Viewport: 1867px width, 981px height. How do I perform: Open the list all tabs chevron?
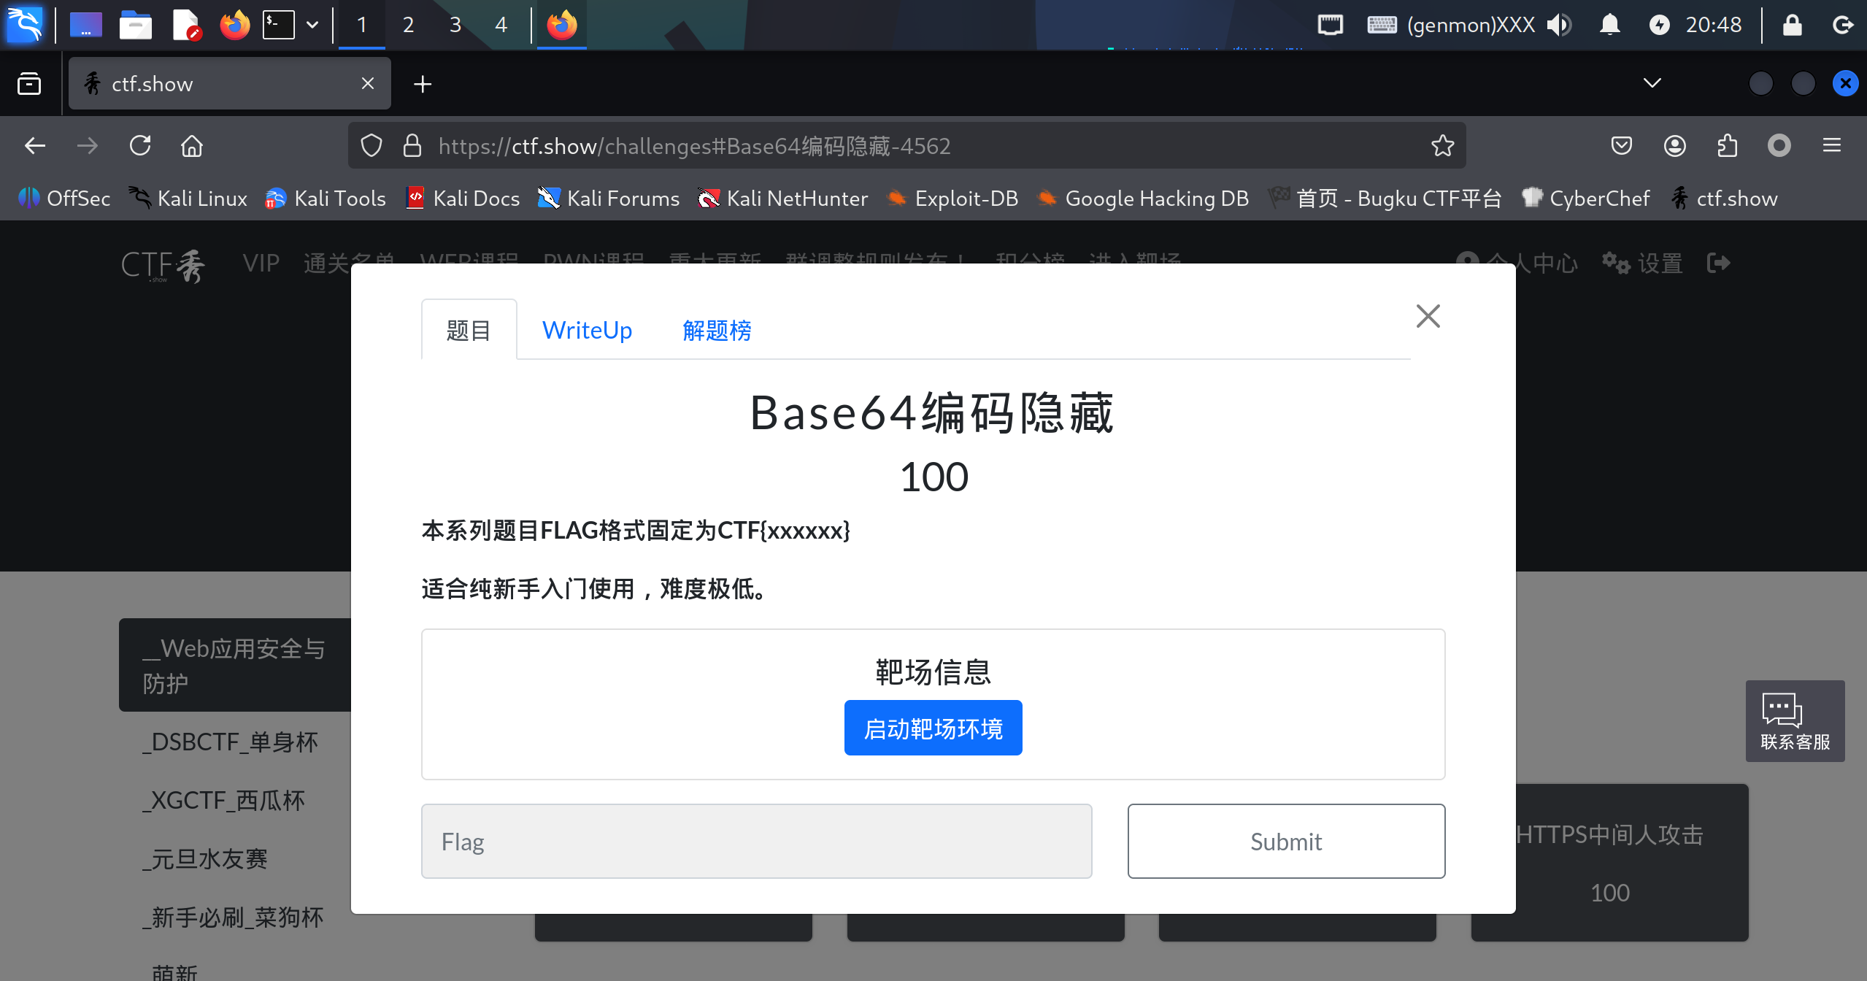(x=1652, y=83)
